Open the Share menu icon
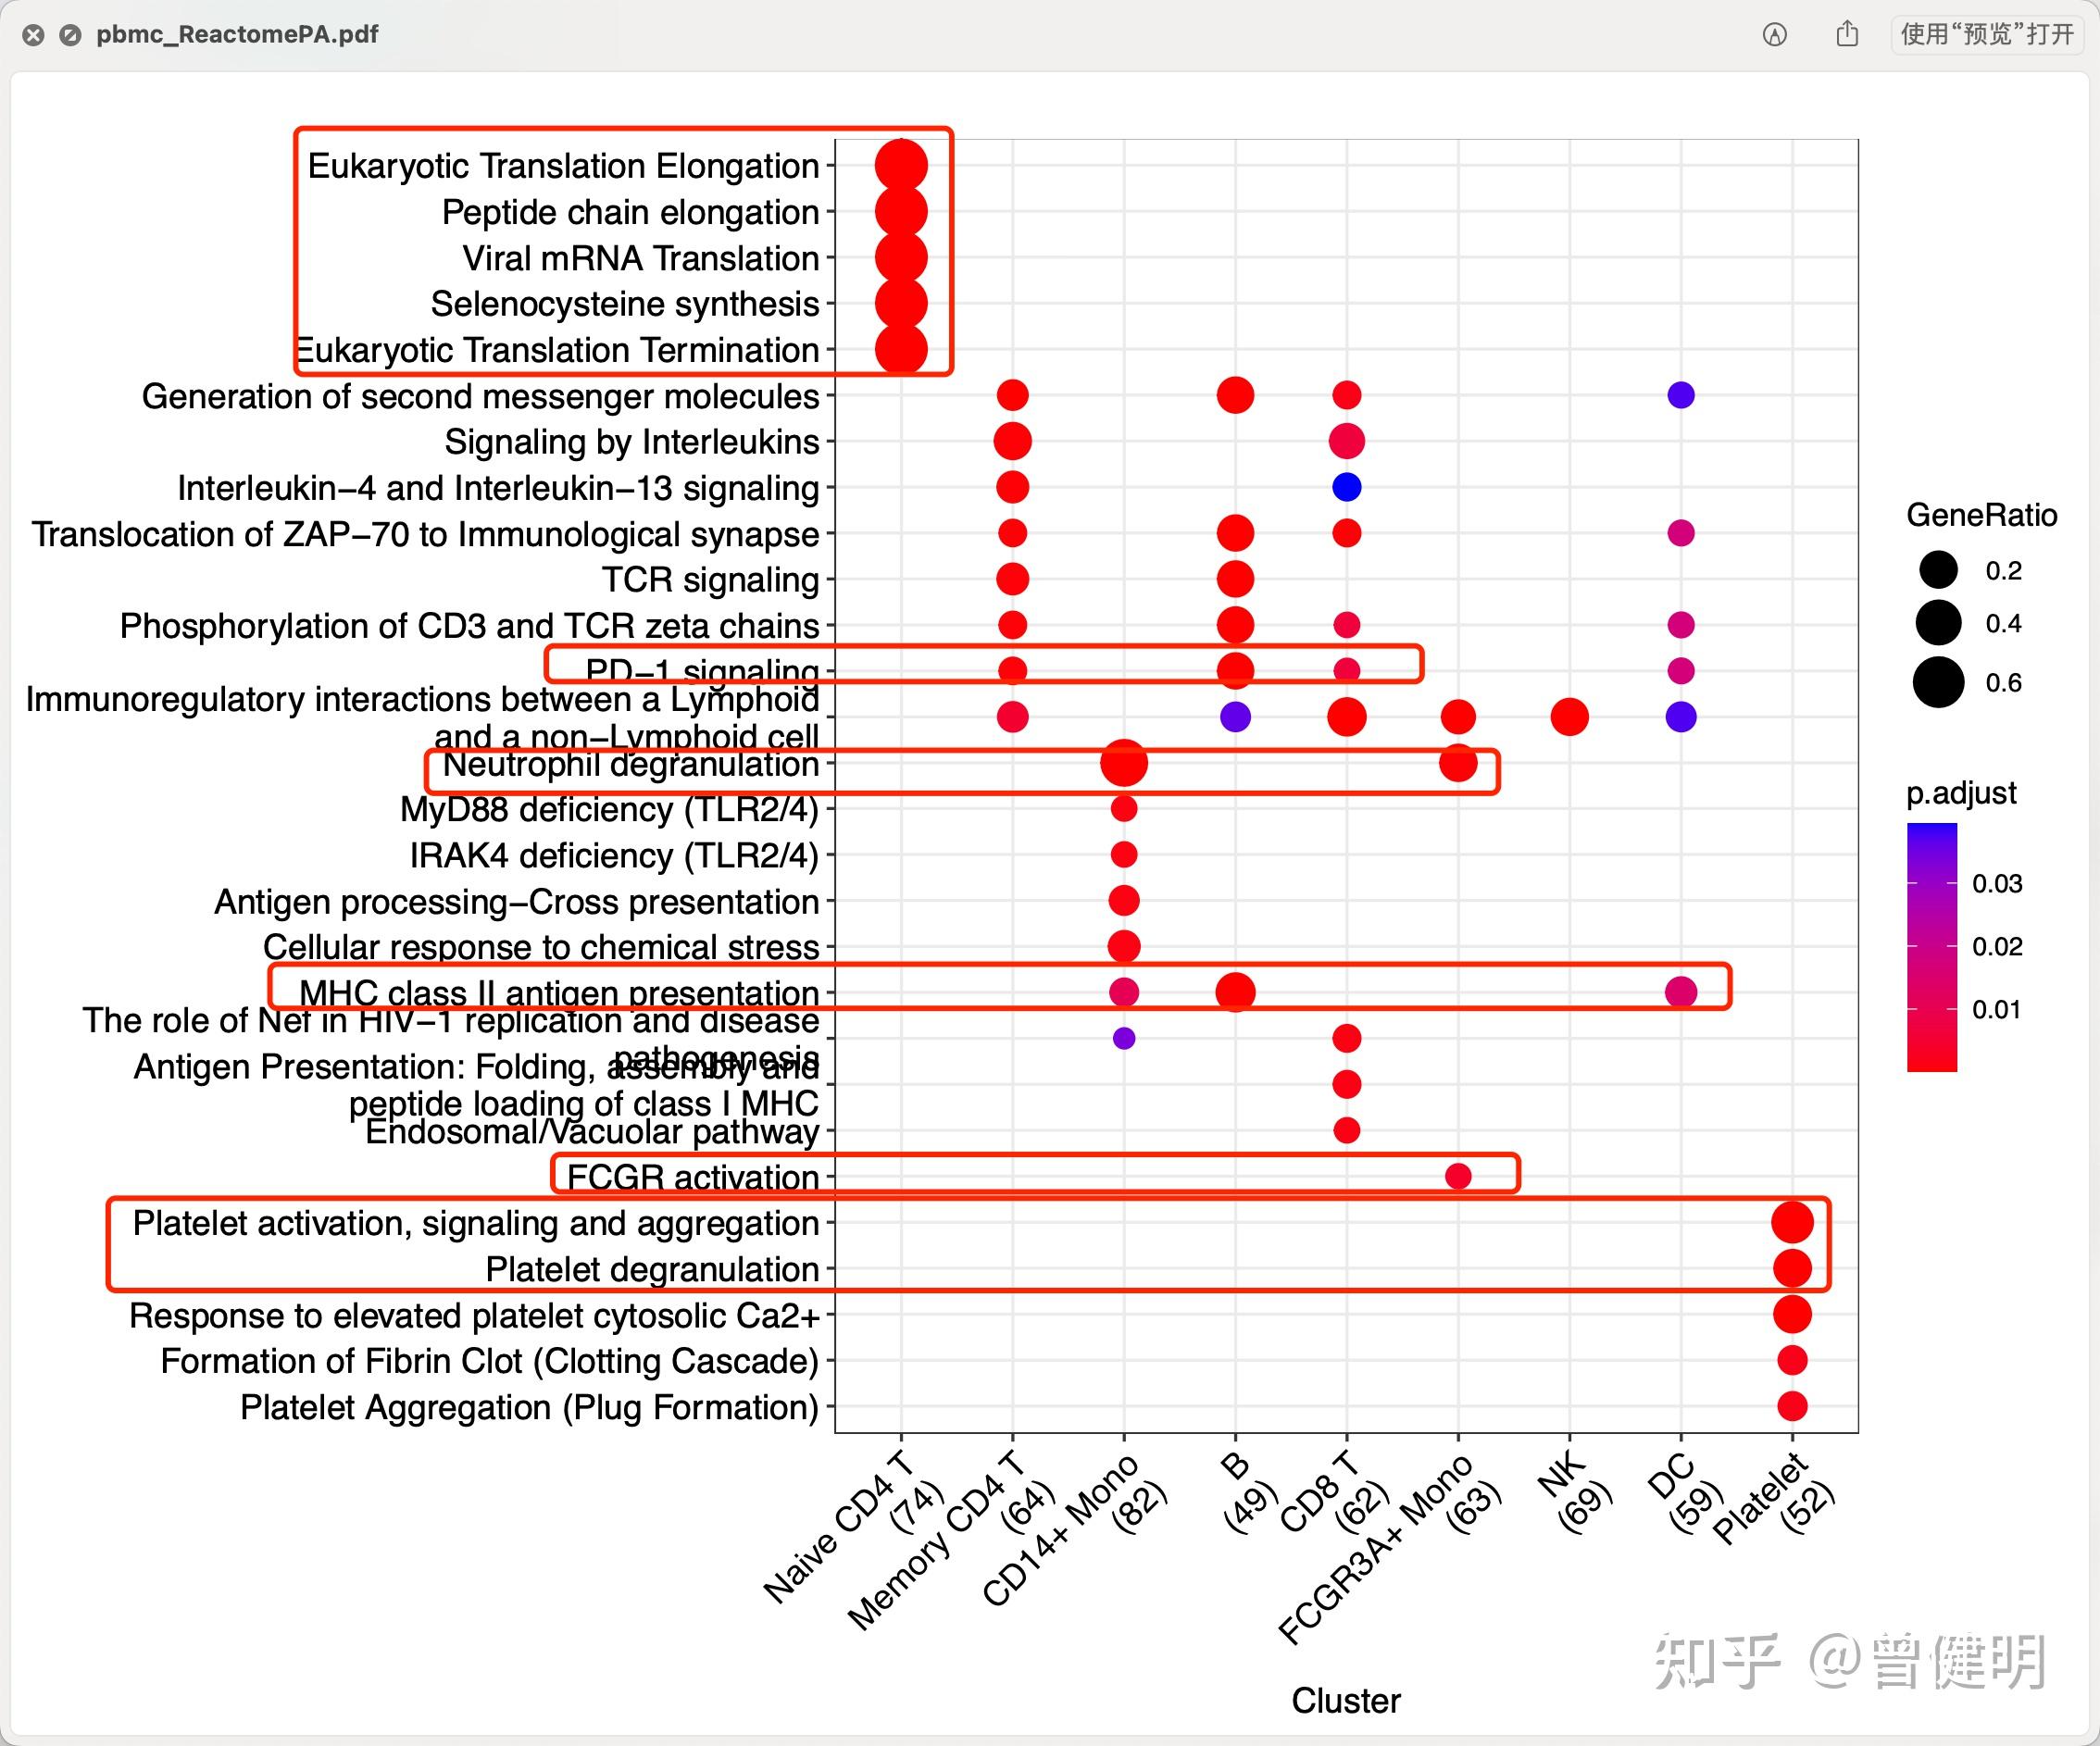Image resolution: width=2100 pixels, height=1746 pixels. (x=1847, y=35)
